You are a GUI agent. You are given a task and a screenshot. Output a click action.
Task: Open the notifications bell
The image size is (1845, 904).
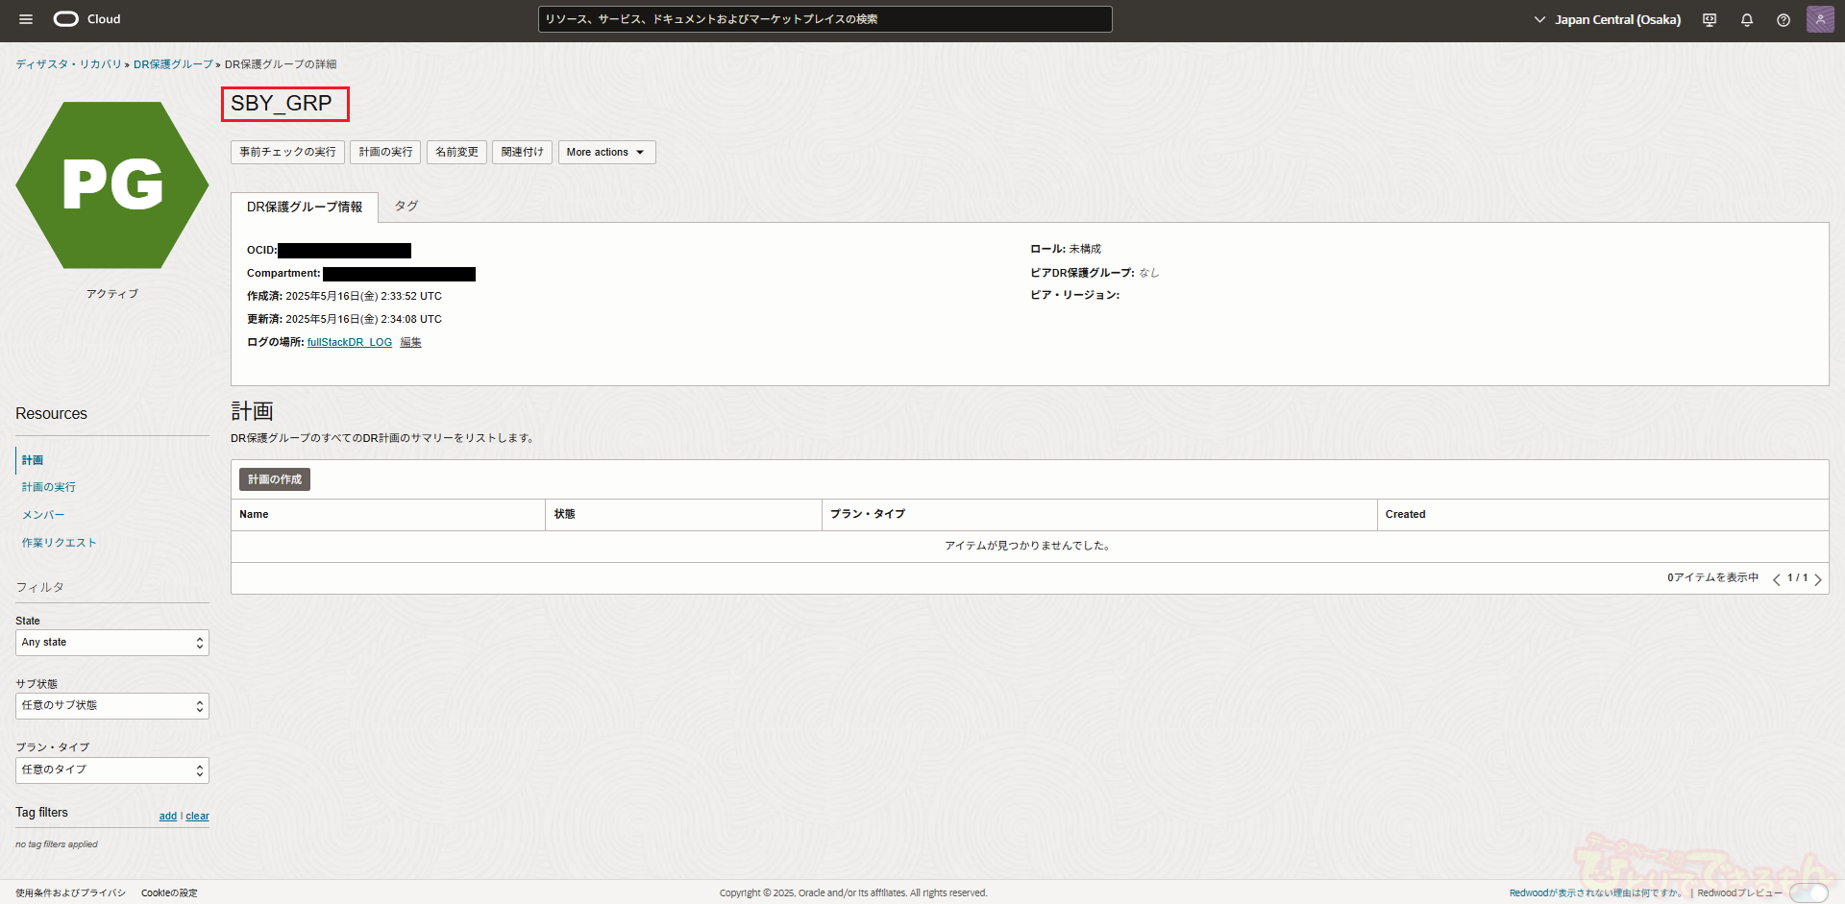(1747, 20)
